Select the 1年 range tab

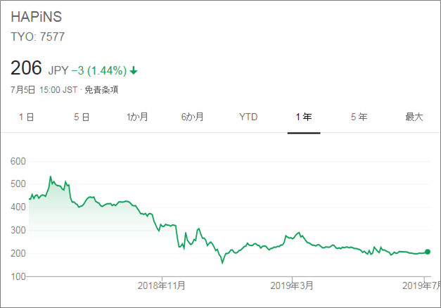(x=304, y=117)
